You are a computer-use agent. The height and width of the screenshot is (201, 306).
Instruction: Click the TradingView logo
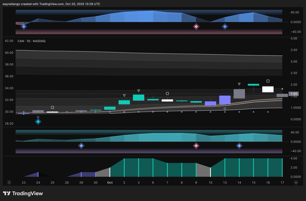coord(23,193)
